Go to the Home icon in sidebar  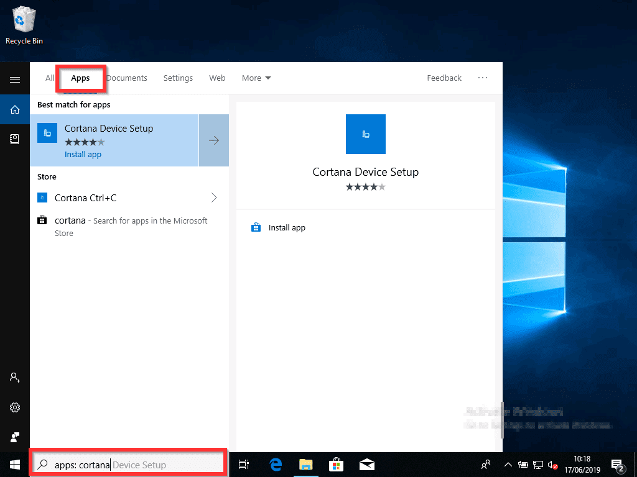coord(15,109)
